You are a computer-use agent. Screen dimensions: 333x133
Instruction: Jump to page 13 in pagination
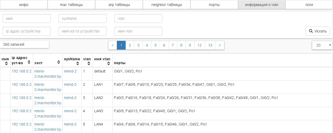tap(210, 45)
